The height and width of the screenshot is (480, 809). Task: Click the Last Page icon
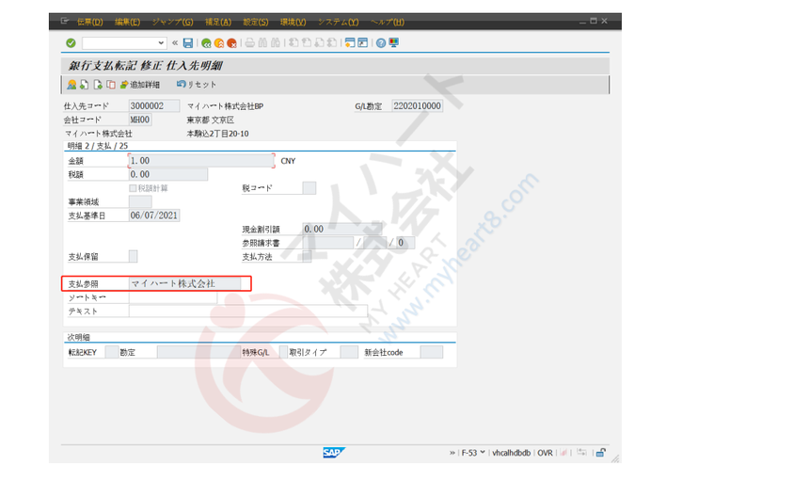pos(332,43)
